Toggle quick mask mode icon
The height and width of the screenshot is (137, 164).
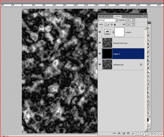coord(148,126)
